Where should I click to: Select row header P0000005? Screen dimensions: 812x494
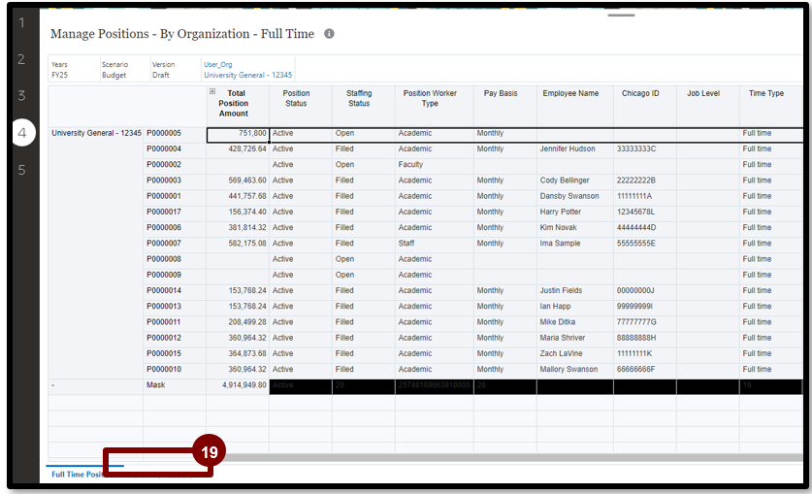pyautogui.click(x=175, y=133)
